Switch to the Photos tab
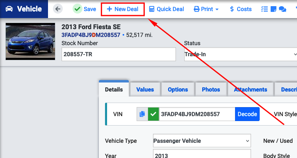This screenshot has width=297, height=158. [211, 89]
